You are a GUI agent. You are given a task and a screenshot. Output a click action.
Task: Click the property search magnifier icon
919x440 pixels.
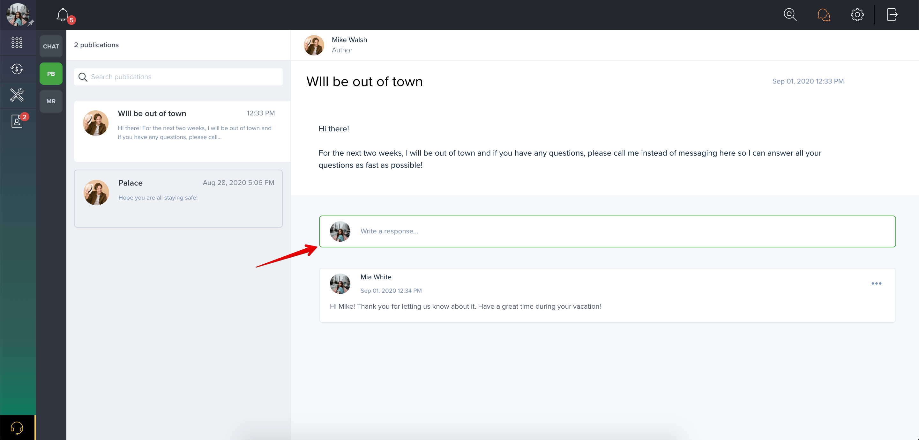point(790,15)
